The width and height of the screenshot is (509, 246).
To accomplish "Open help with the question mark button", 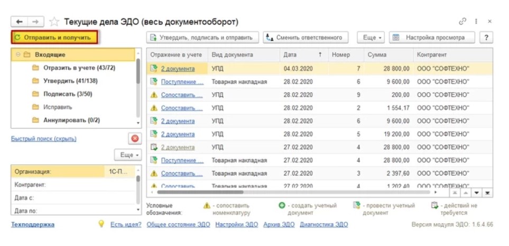I will 485,38.
